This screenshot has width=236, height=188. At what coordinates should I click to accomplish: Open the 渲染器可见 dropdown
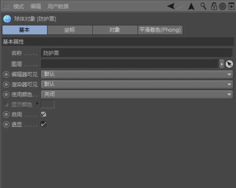[x=137, y=84]
